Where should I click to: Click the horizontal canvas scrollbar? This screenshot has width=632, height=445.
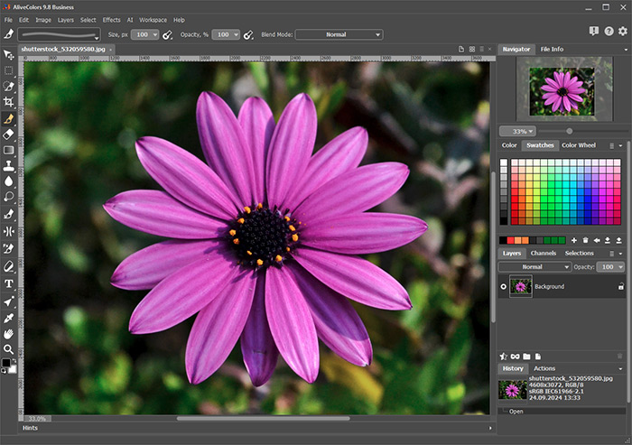[264, 419]
